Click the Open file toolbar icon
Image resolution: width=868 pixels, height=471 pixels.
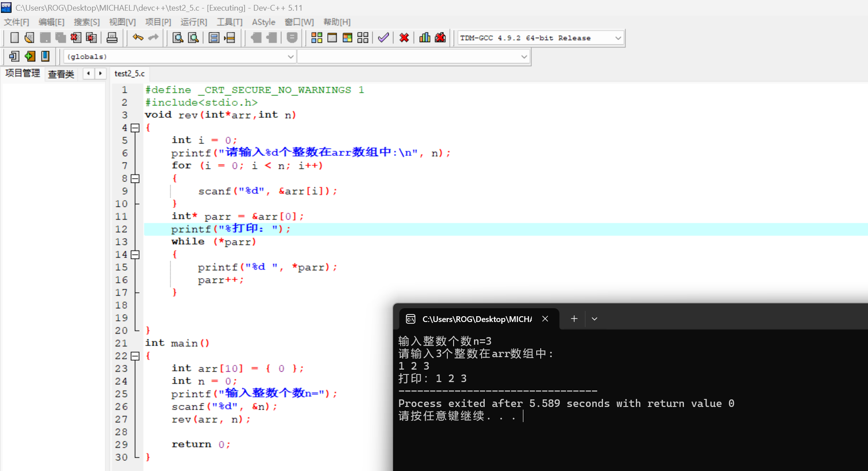tap(29, 38)
